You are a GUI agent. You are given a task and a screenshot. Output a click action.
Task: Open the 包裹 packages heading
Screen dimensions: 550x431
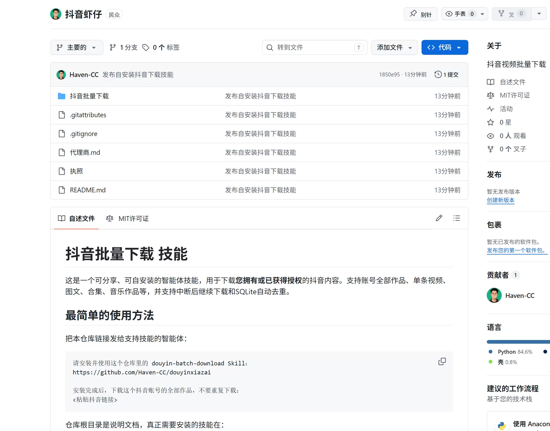[x=494, y=225]
